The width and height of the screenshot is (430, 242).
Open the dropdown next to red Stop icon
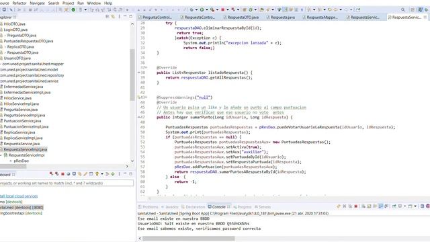click(228, 9)
